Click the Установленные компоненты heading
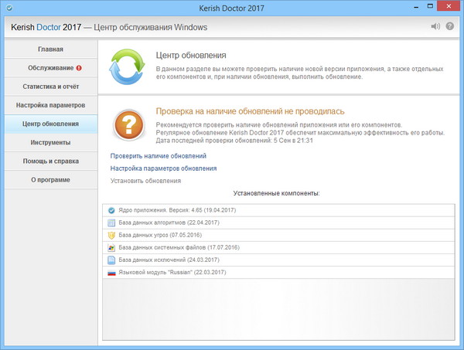 pos(276,193)
